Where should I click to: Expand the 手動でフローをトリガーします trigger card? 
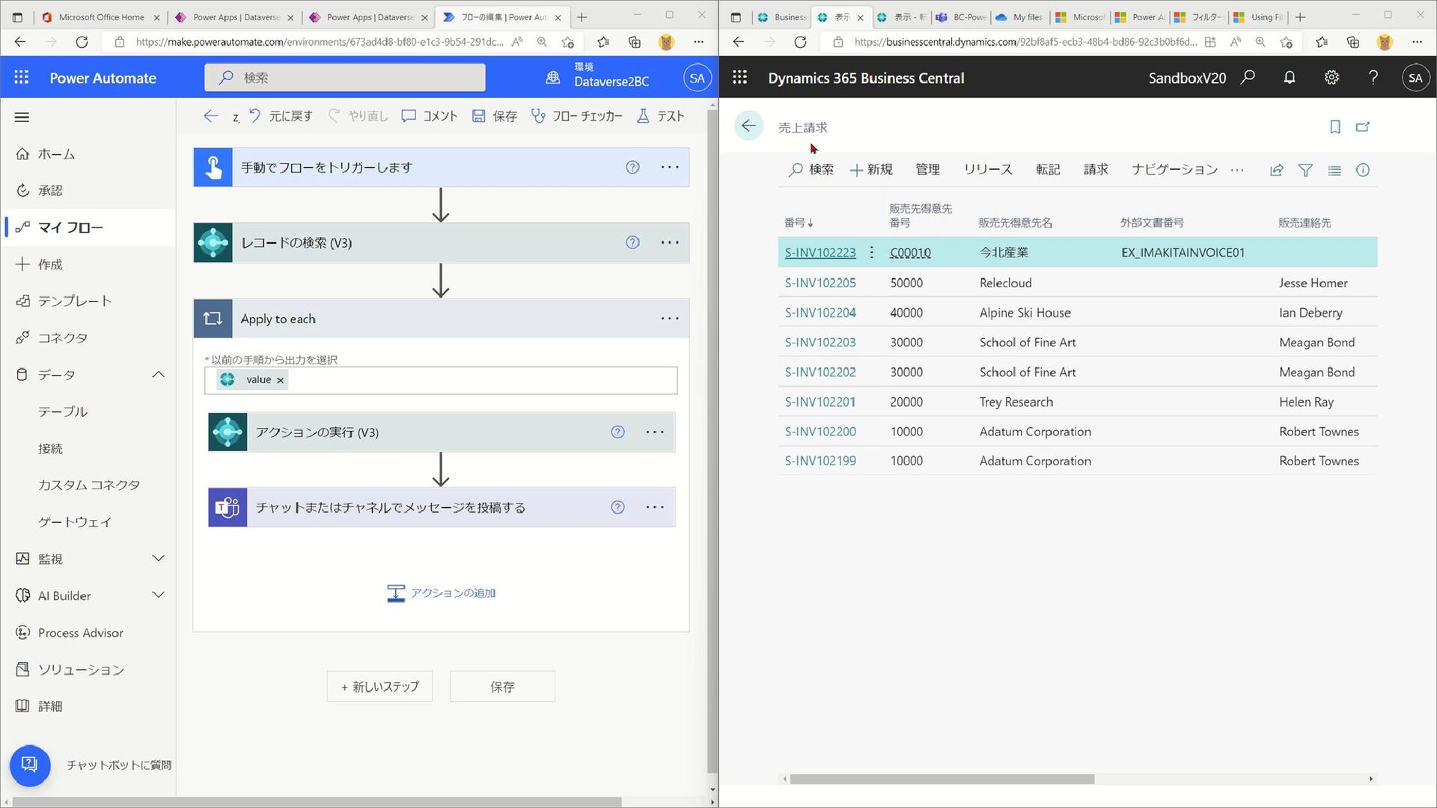coord(441,168)
